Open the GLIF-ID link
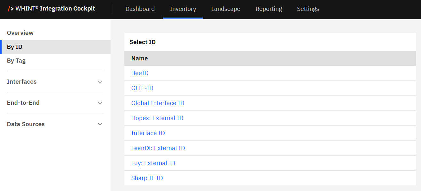Screen dimensions: 421x191 (142, 88)
